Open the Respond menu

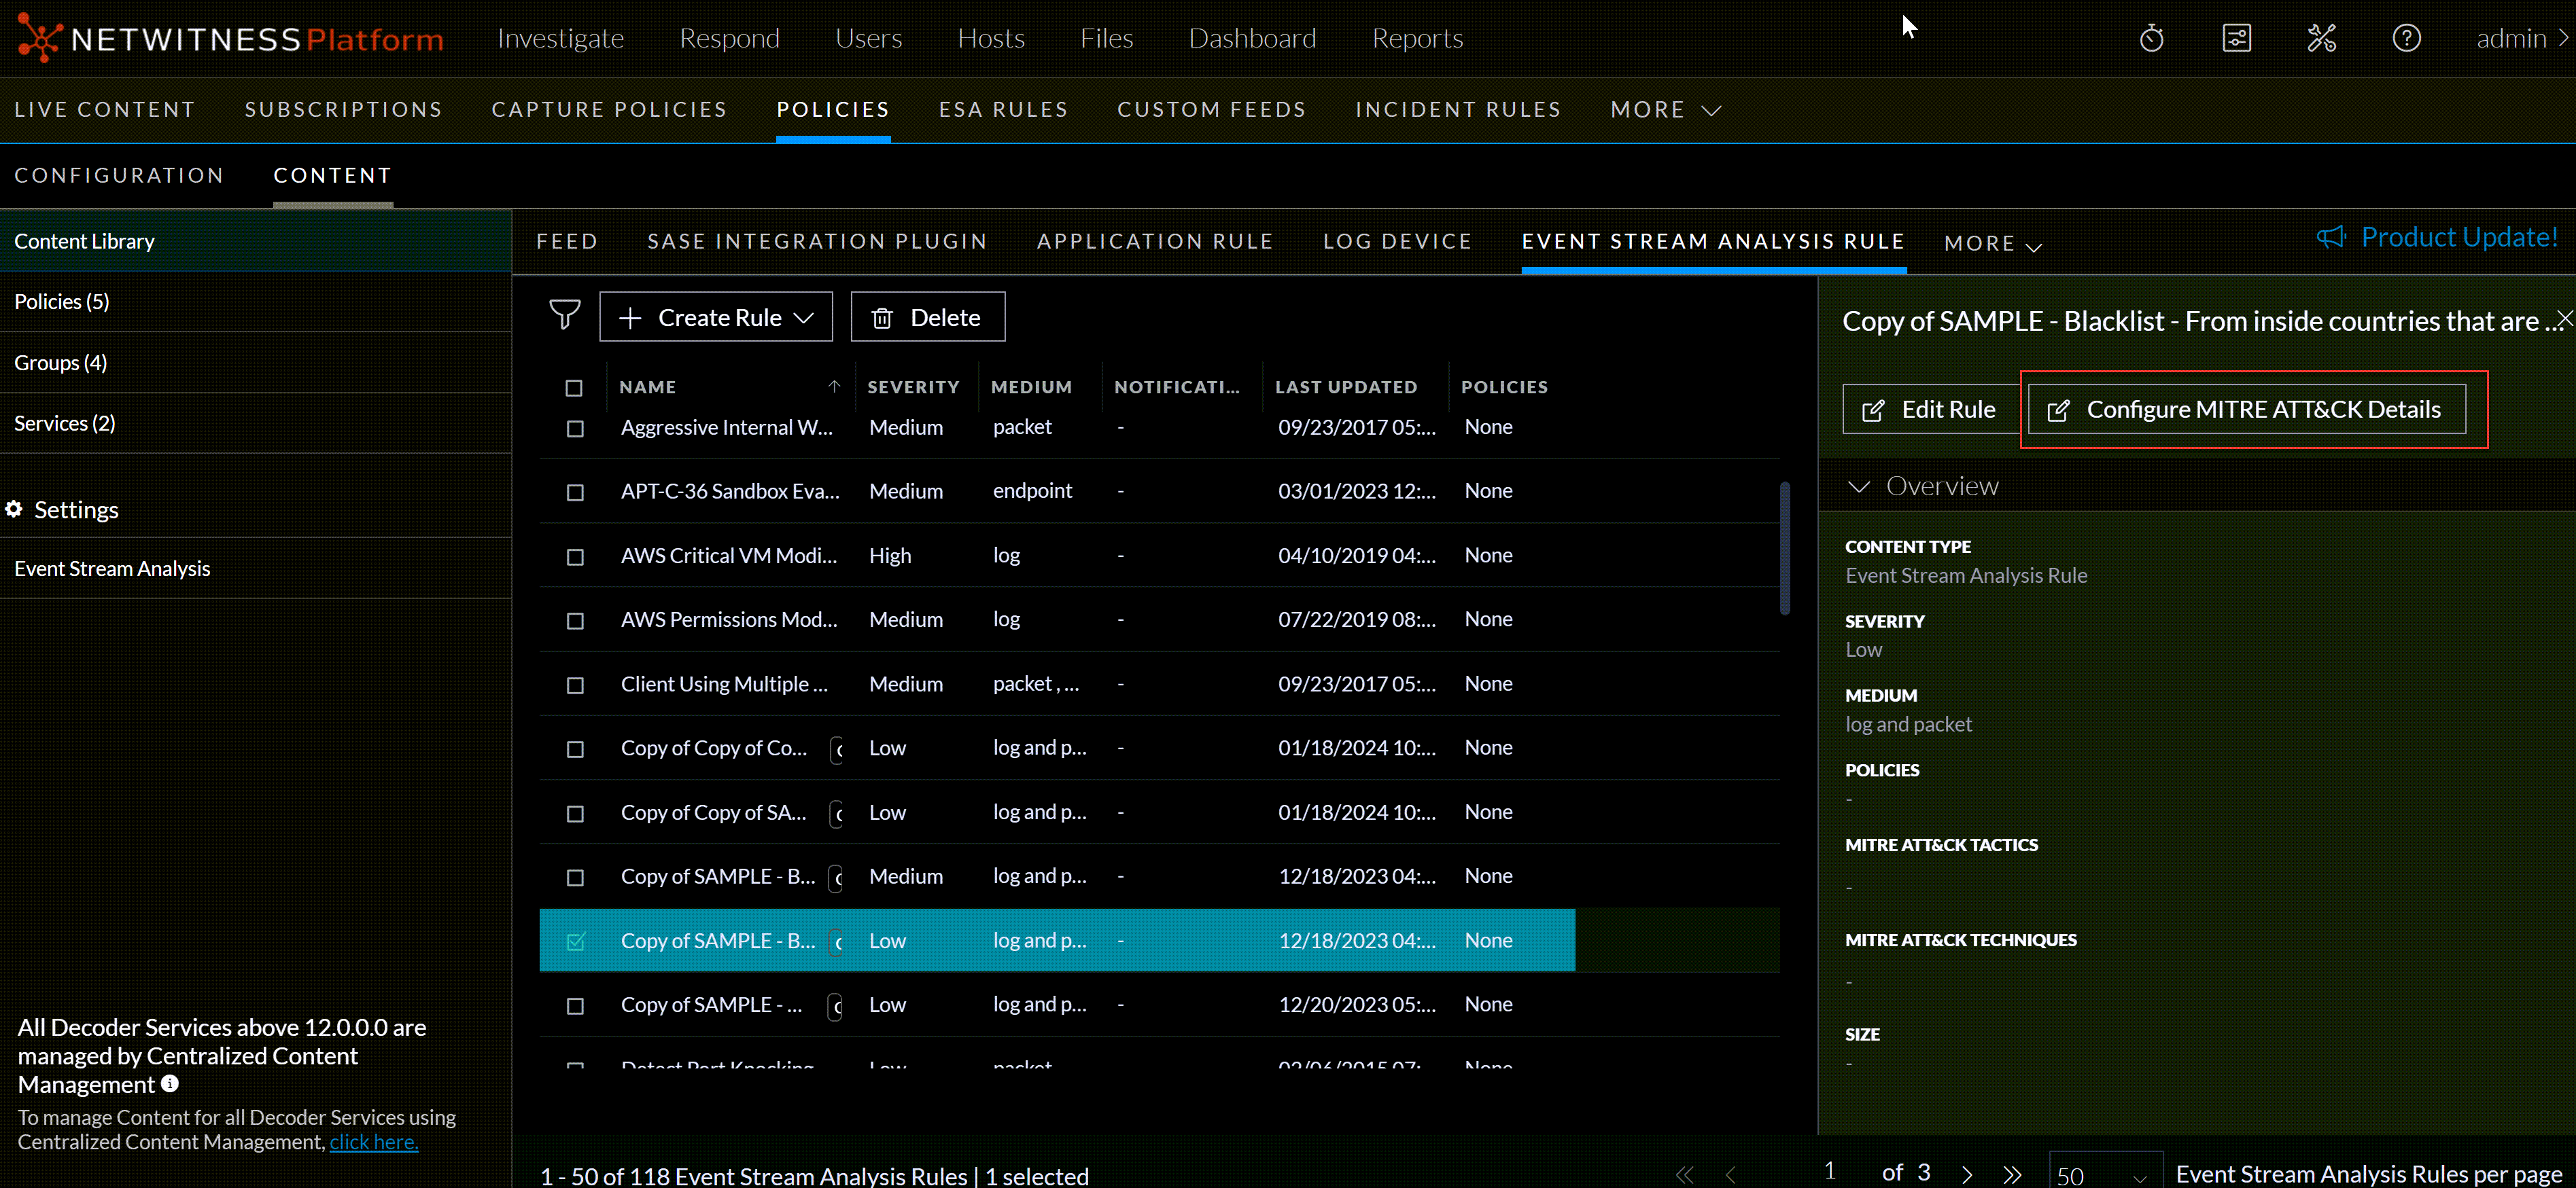point(730,38)
